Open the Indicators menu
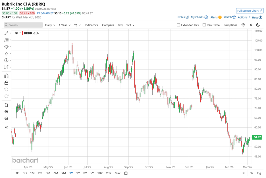The width and height of the screenshot is (266, 178). coord(91,25)
